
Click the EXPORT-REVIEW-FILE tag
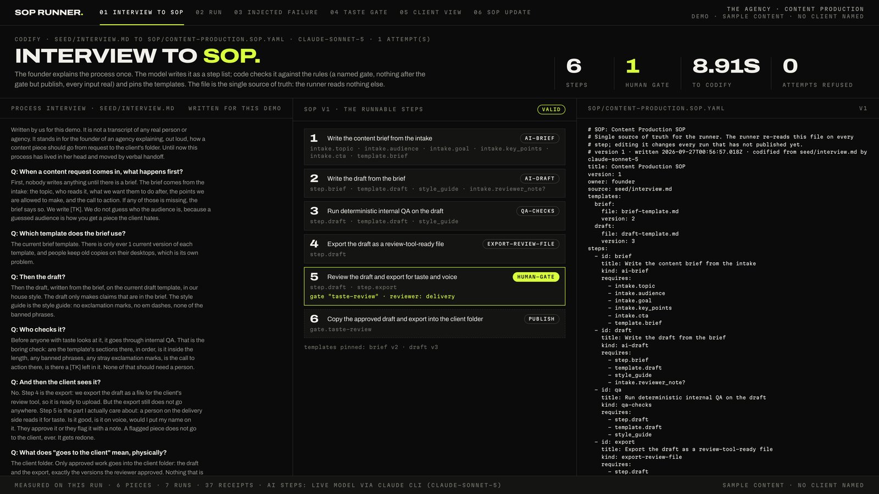(x=521, y=244)
